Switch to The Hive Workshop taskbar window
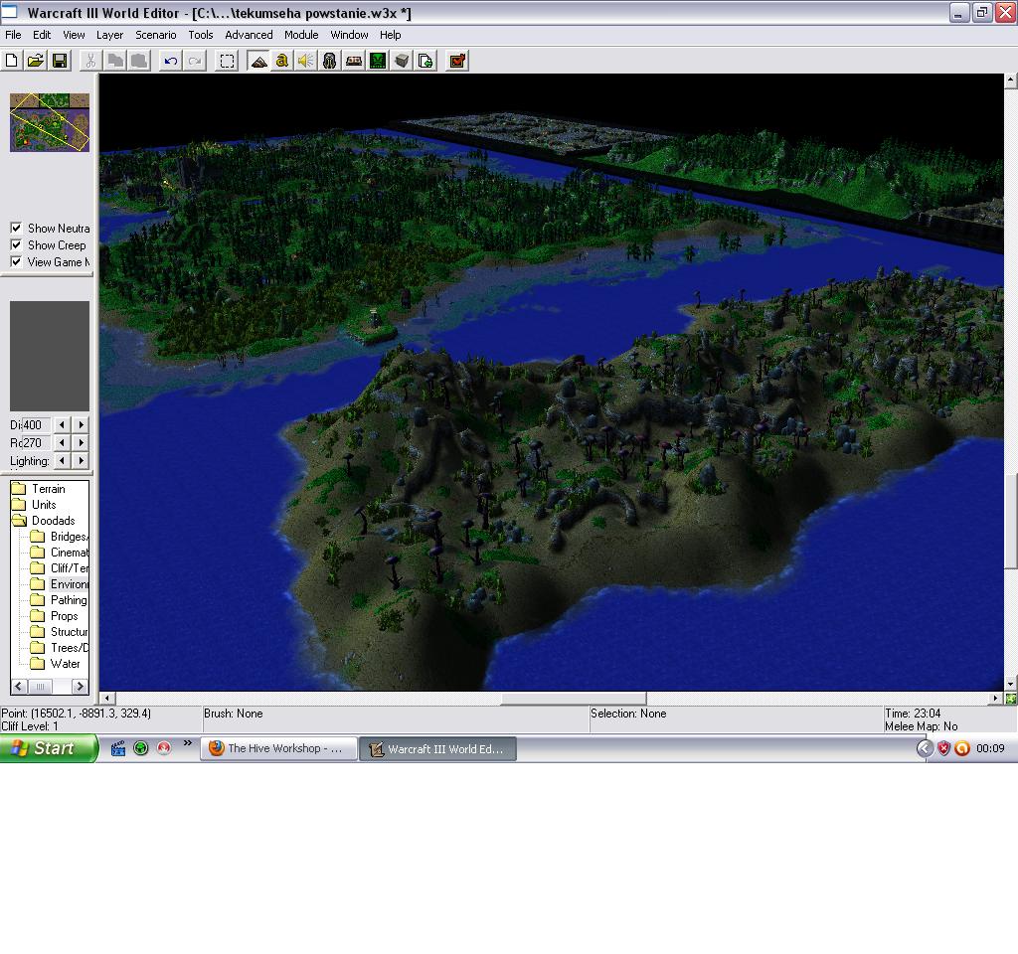This screenshot has height=954, width=1018. pyautogui.click(x=278, y=748)
